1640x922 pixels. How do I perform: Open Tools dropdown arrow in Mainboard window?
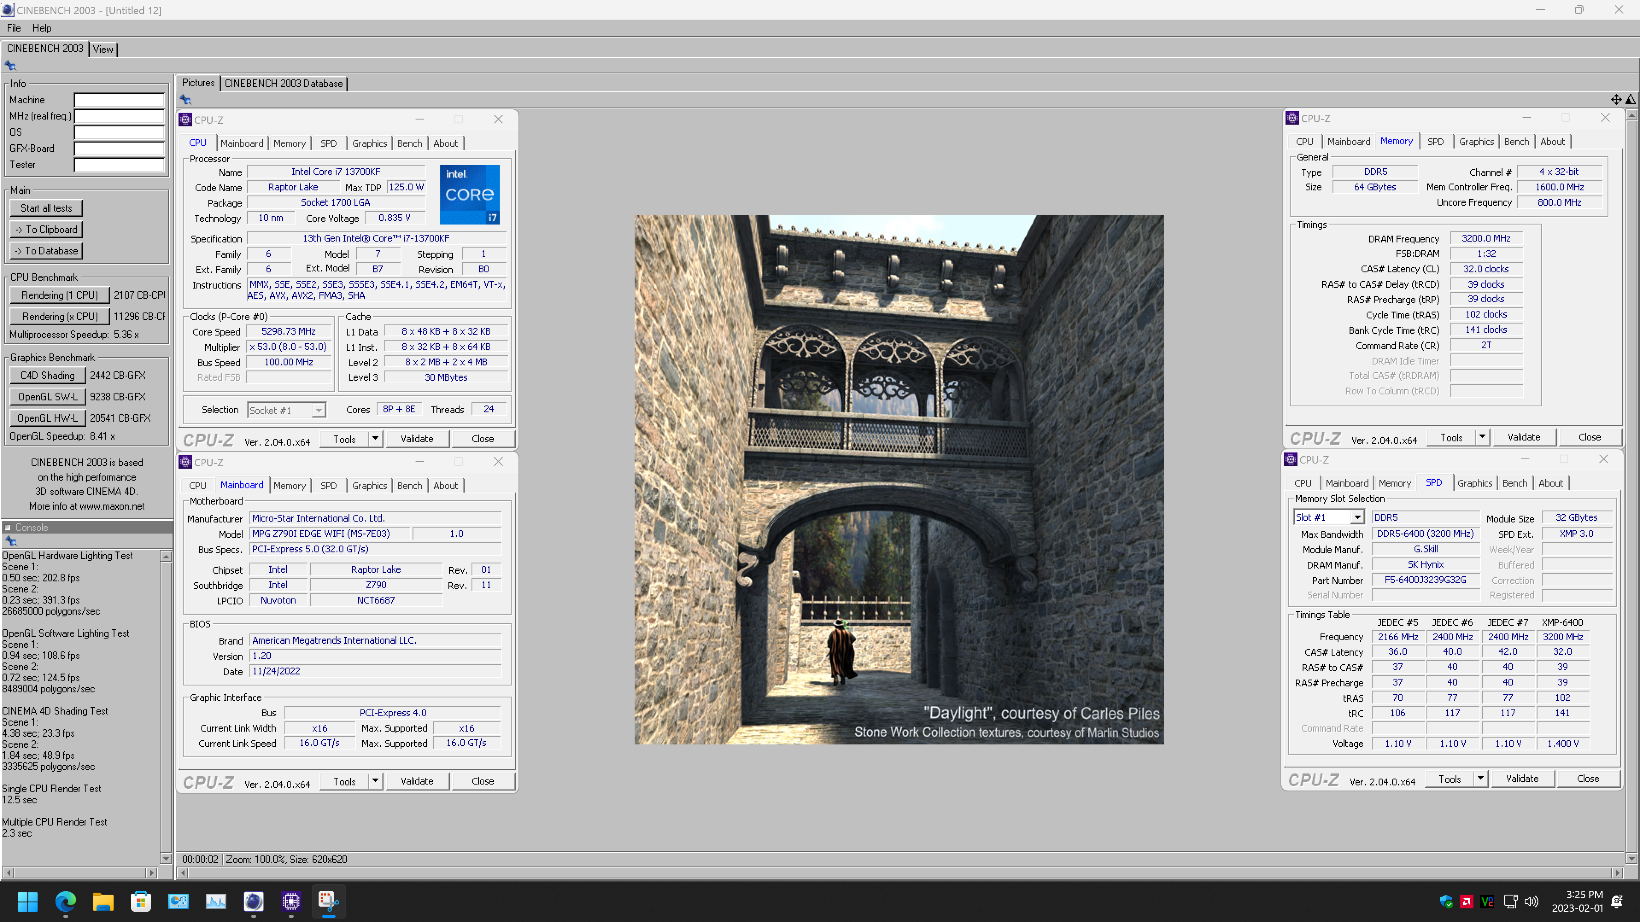[x=375, y=781]
